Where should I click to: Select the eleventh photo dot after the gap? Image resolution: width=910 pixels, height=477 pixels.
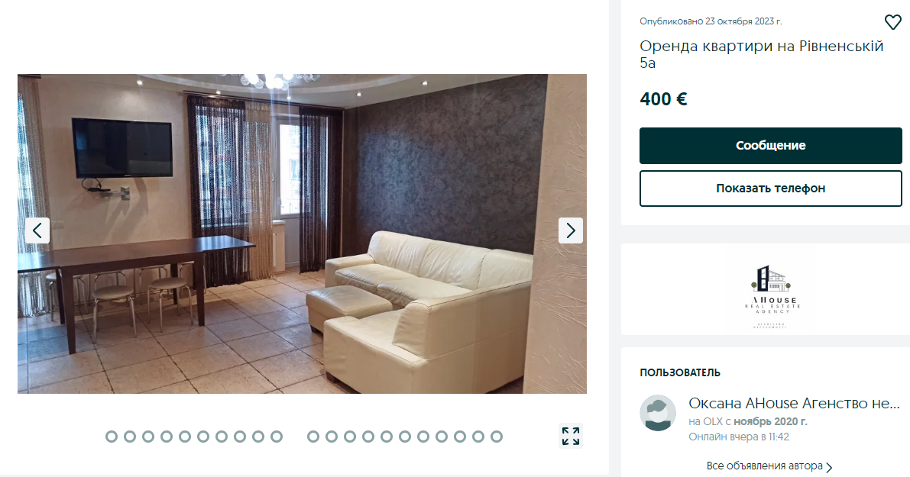(x=313, y=437)
